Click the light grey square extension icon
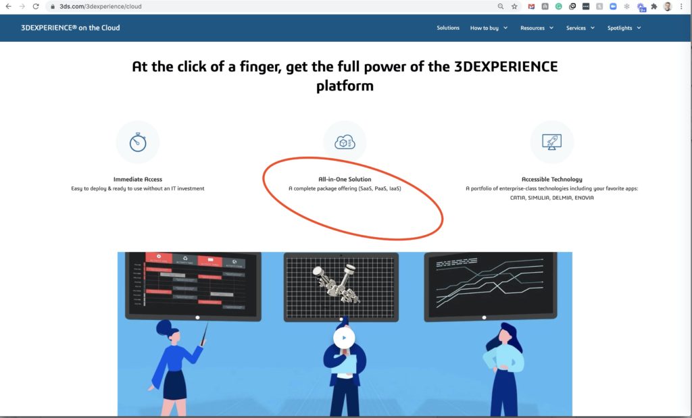This screenshot has width=692, height=418. point(599,7)
